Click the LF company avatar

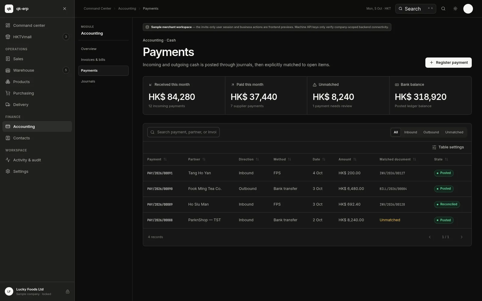click(9, 291)
